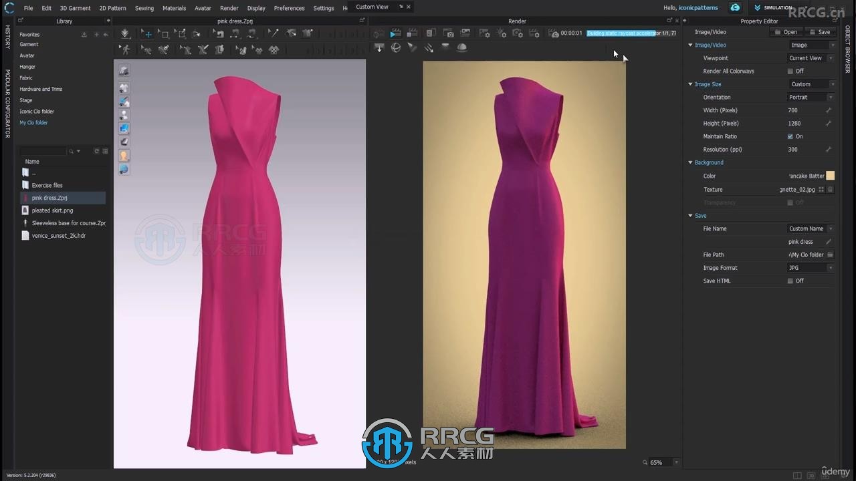Click the trash icon beside Texture field
Viewport: 856px width, 481px height.
pos(830,190)
